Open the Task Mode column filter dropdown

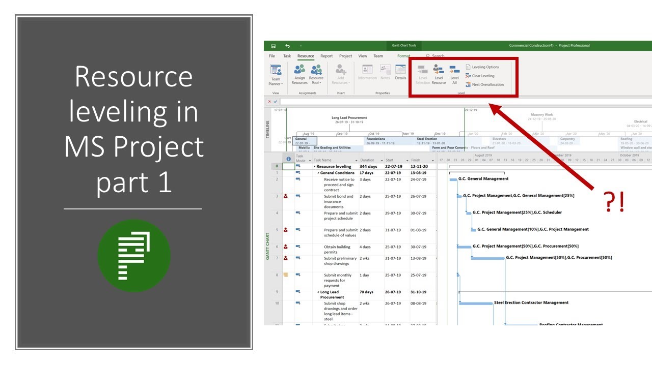point(309,161)
